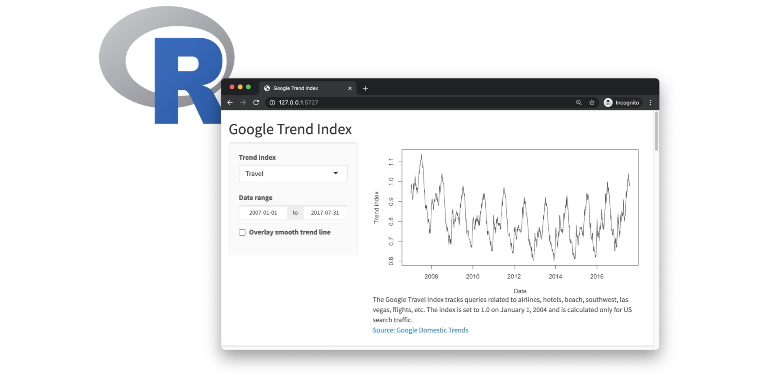Enable Overlay smooth trend line checkbox
The width and height of the screenshot is (781, 378).
[x=242, y=232]
